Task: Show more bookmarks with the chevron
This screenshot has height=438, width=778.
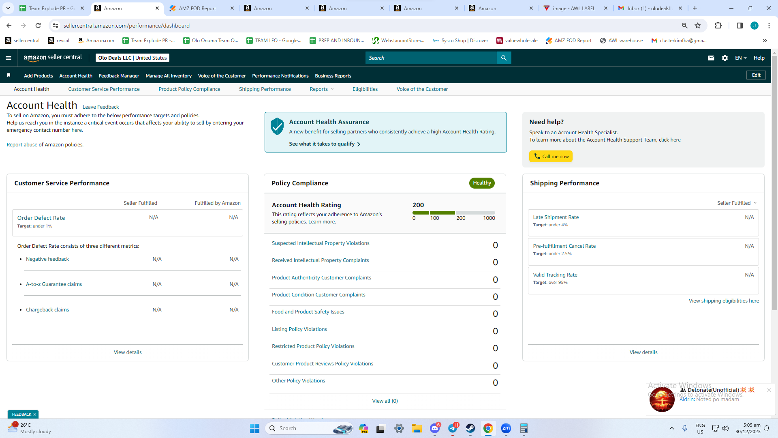Action: (765, 41)
